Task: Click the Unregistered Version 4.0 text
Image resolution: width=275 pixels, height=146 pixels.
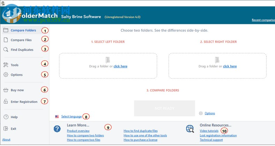Action: click(x=122, y=17)
